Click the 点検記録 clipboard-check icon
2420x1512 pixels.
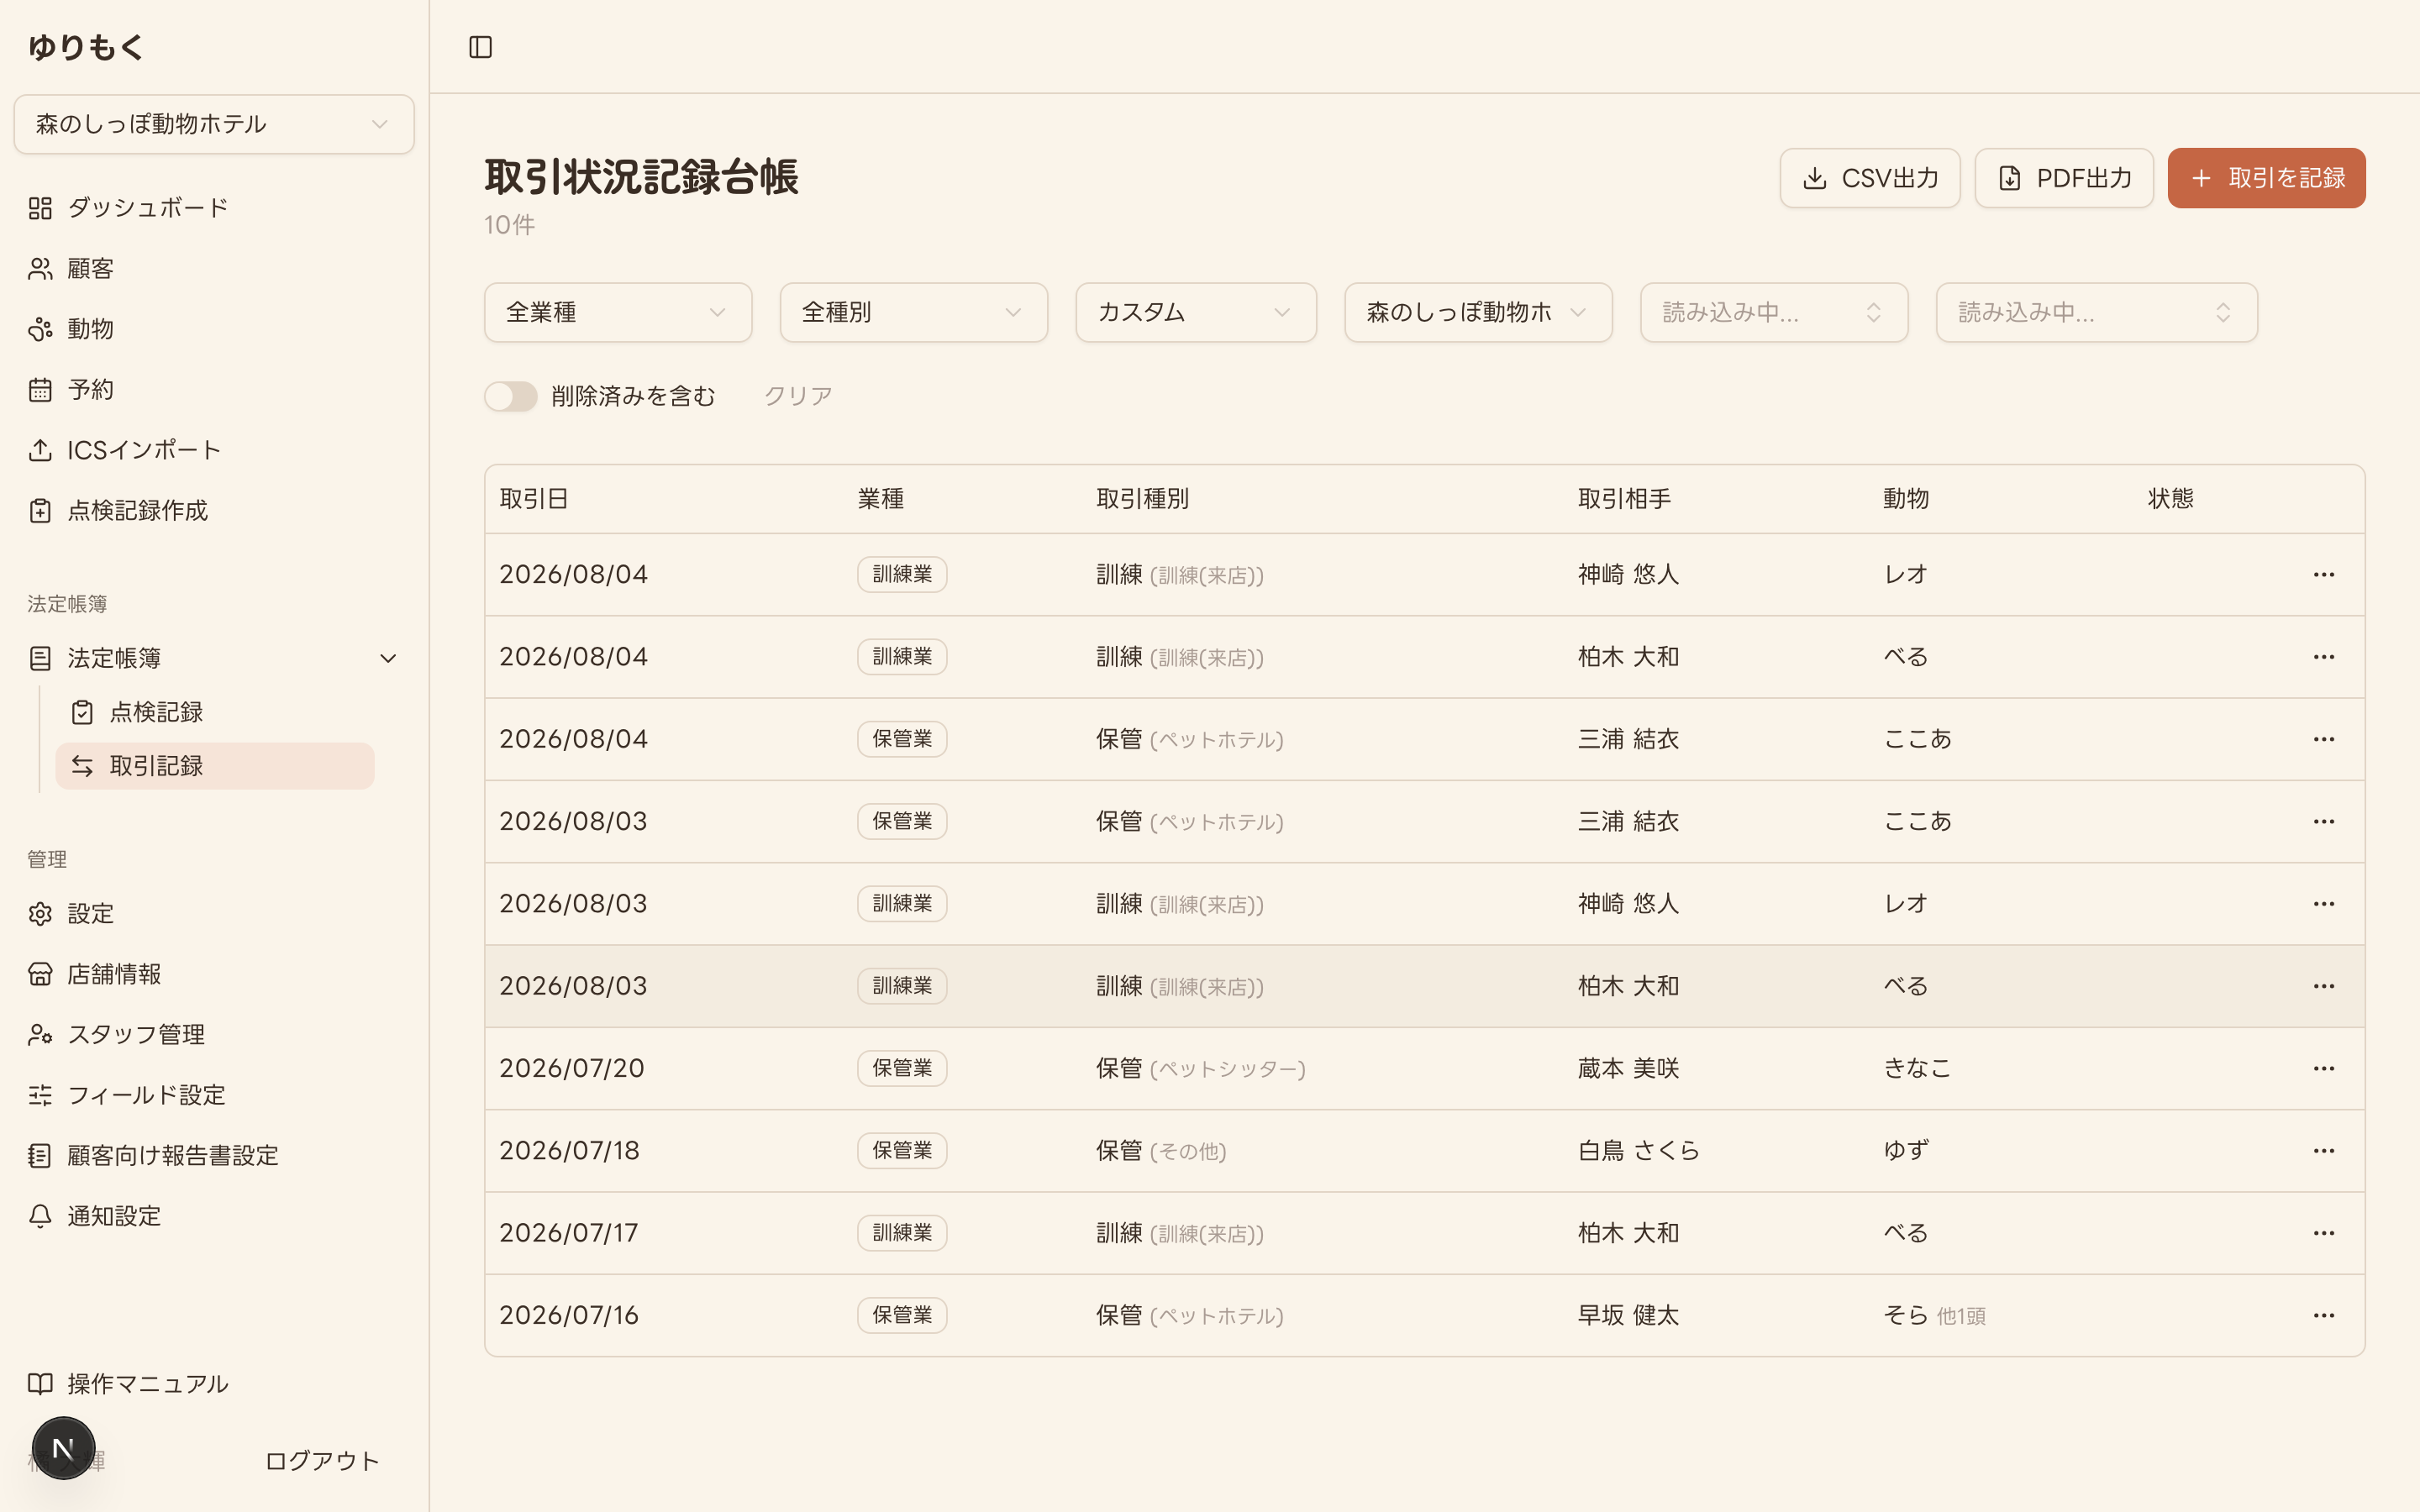[x=82, y=712]
